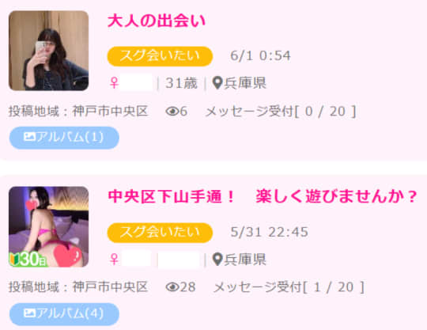
Task: Open the 中央区下山手通 post title
Action: 262,196
